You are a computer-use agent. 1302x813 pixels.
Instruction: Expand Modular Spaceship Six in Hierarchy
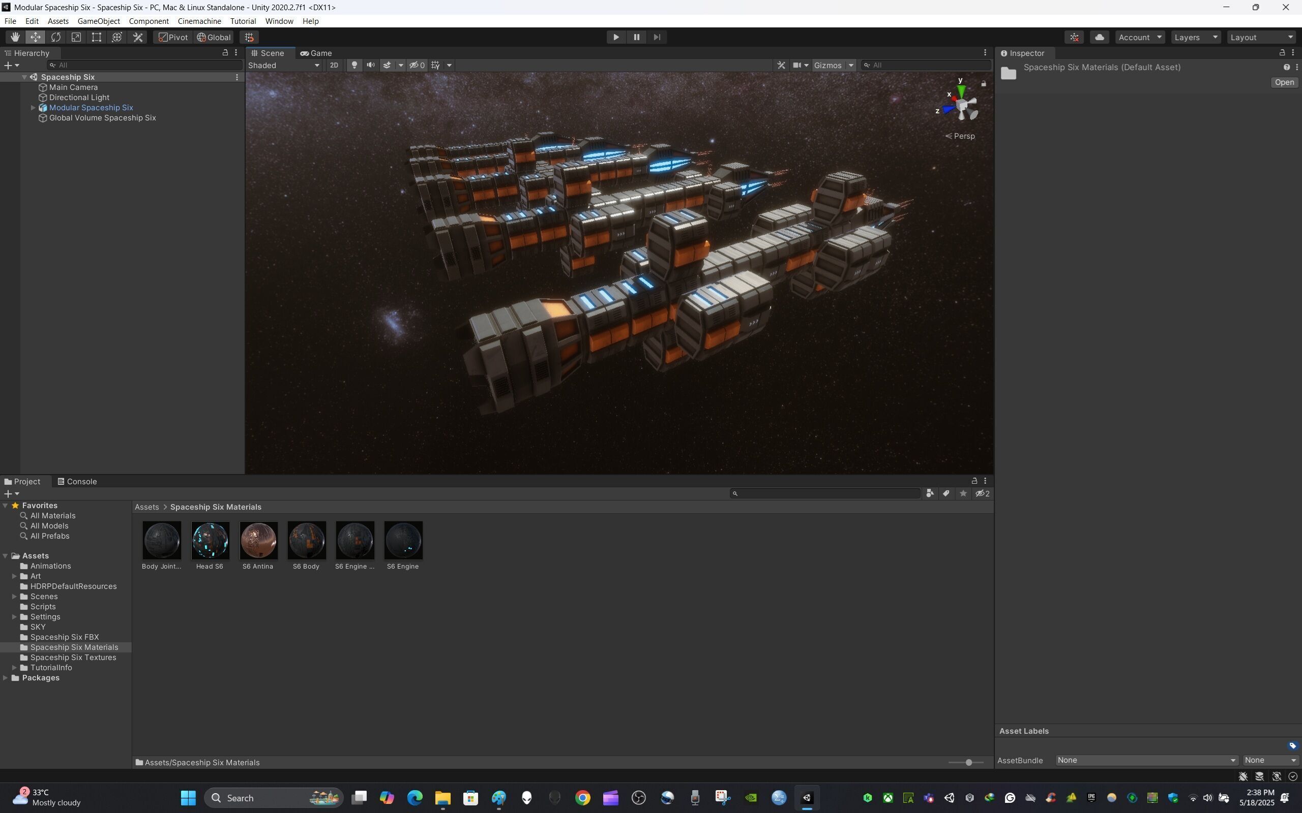pos(33,108)
